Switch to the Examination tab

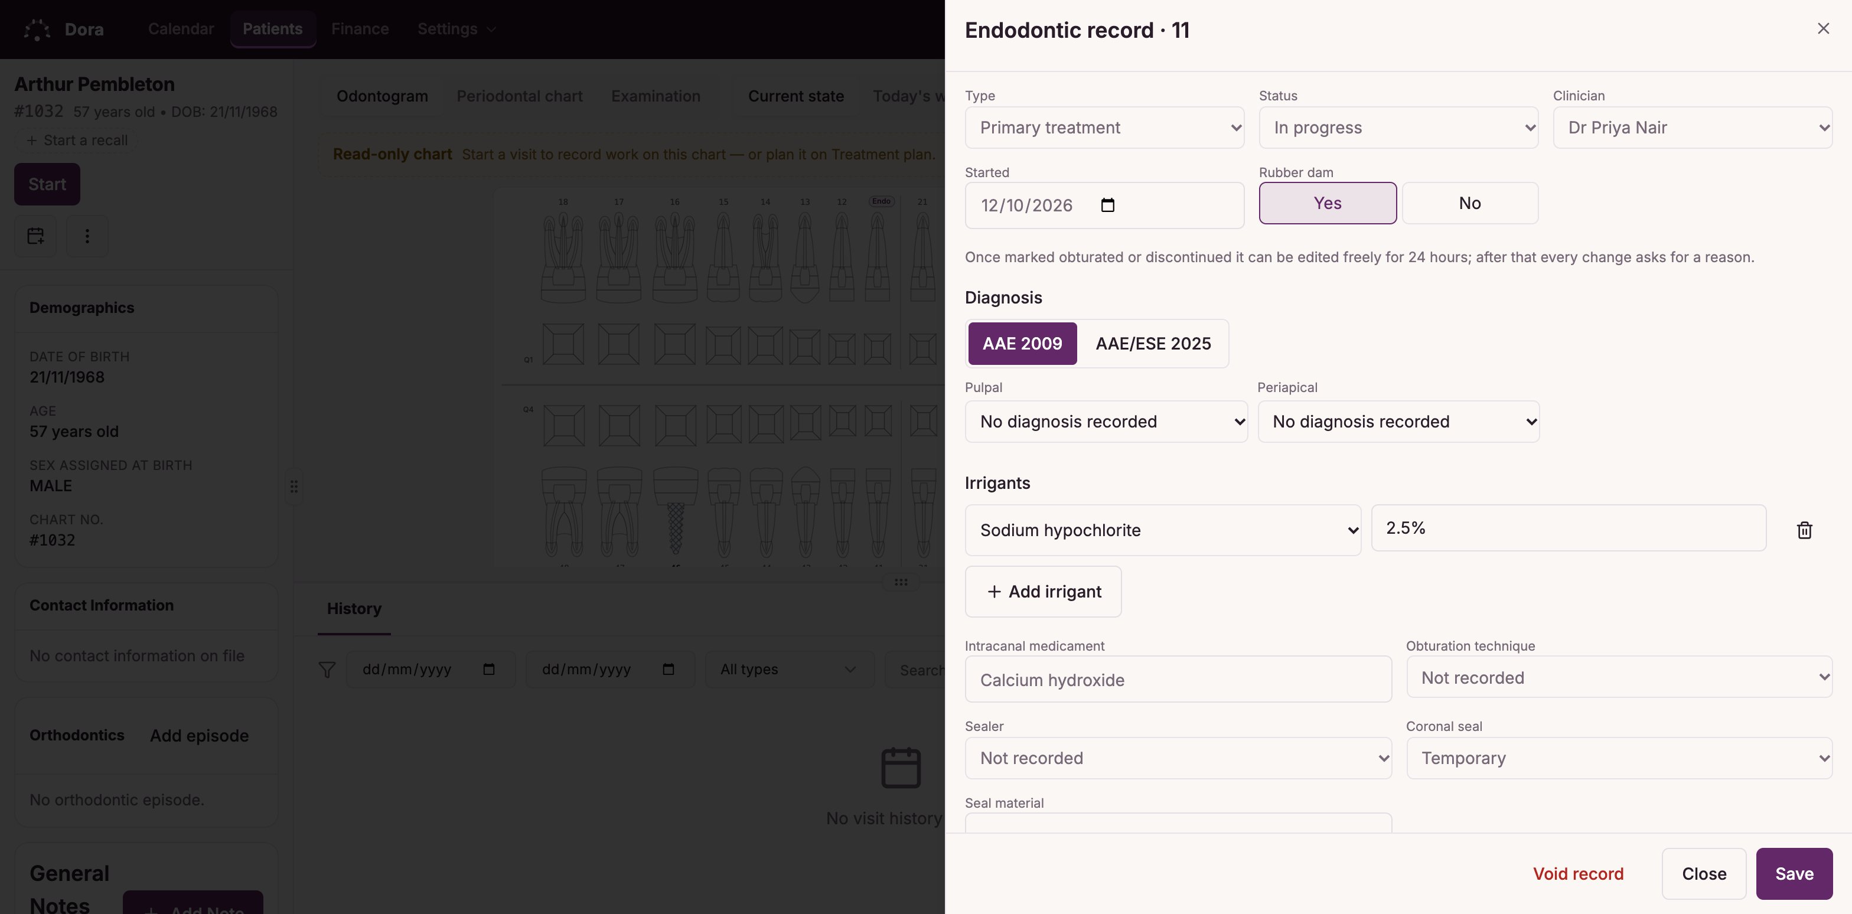(655, 96)
